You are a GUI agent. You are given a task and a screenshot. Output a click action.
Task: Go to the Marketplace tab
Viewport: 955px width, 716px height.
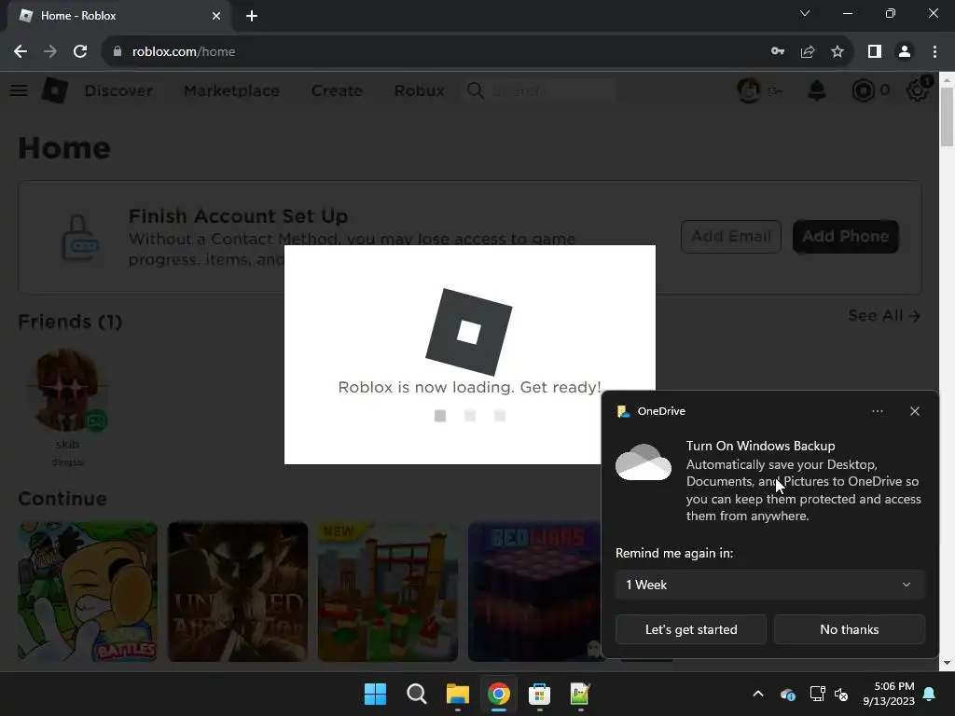(x=231, y=90)
